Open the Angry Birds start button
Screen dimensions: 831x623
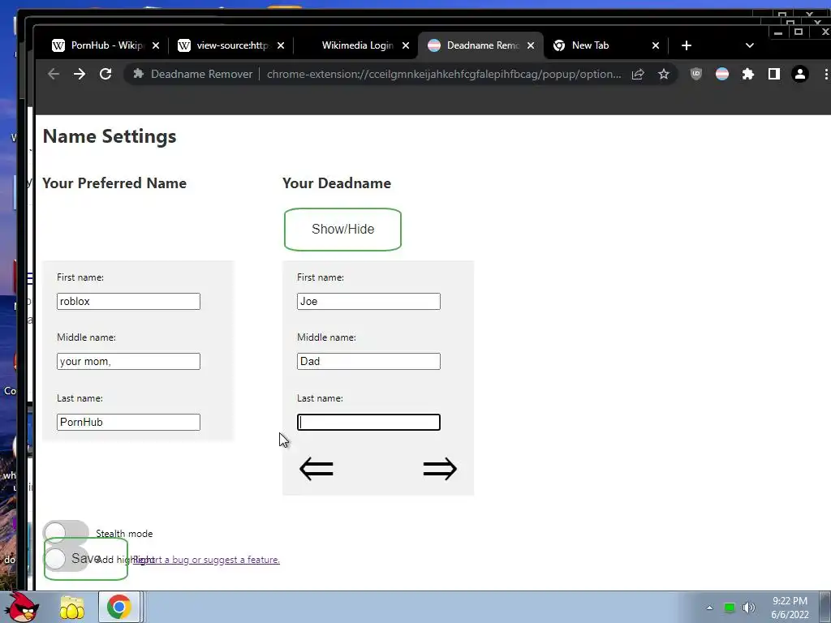coord(24,607)
